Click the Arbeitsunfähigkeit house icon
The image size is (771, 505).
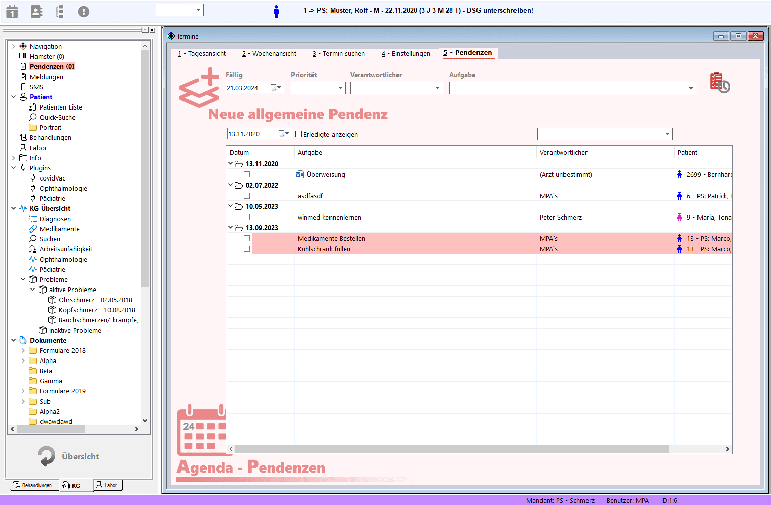[33, 249]
